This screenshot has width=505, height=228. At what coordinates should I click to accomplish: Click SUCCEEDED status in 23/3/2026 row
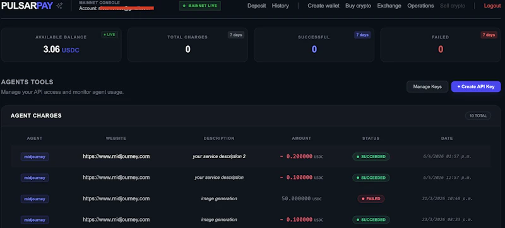click(371, 220)
